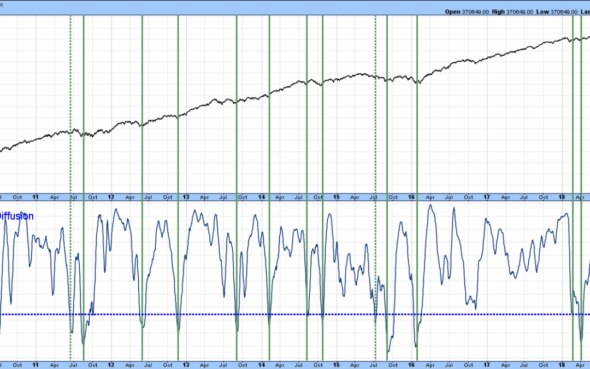Select year 18 on the middle time axis
590x369 pixels.
(561, 197)
